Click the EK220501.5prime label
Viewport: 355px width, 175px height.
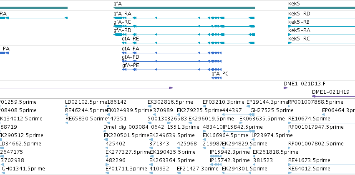(x=126, y=135)
